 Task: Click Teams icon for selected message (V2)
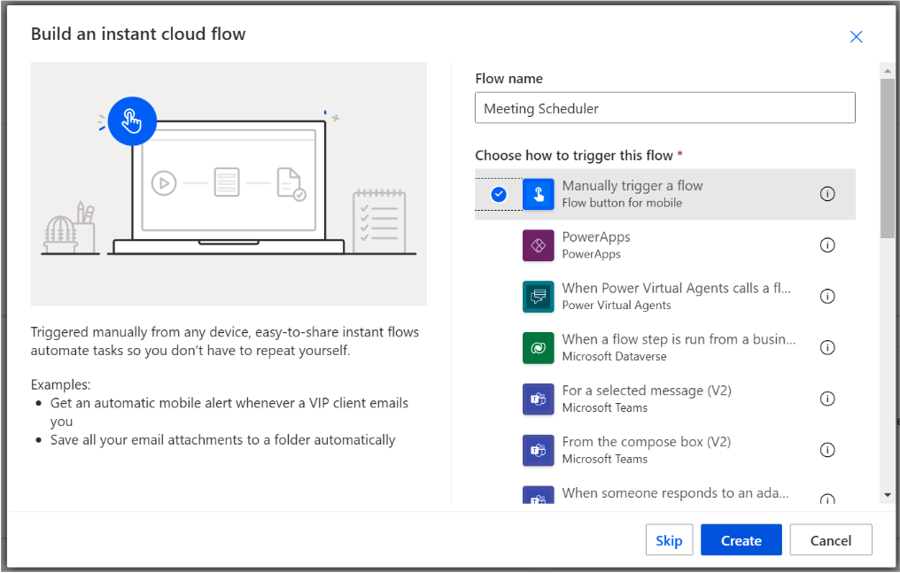[x=538, y=399]
